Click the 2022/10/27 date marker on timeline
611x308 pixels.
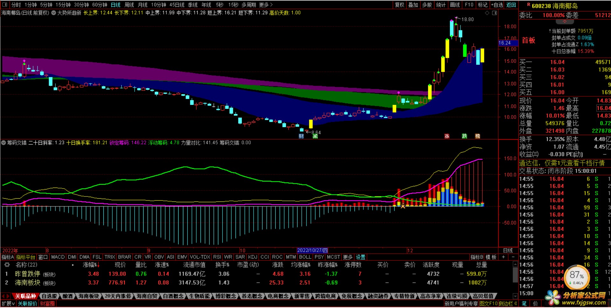coord(312,250)
